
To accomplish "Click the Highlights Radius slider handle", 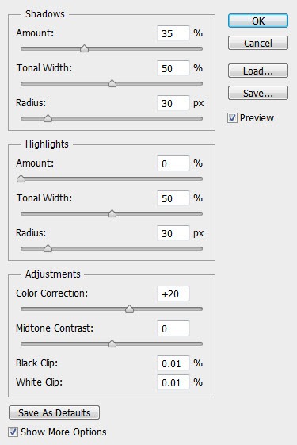I will pyautogui.click(x=48, y=248).
